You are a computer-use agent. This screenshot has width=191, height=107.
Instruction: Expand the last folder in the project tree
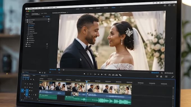tap(25, 46)
